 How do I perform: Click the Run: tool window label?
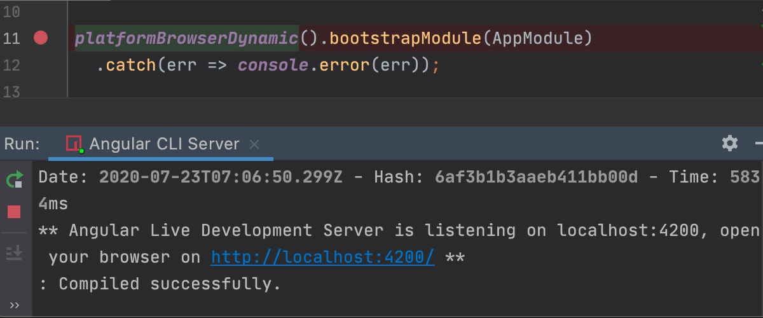[22, 144]
